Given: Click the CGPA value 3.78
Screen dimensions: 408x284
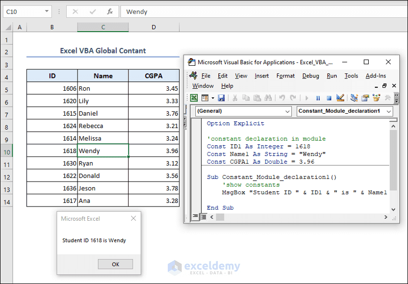Looking at the screenshot, I should [x=154, y=188].
